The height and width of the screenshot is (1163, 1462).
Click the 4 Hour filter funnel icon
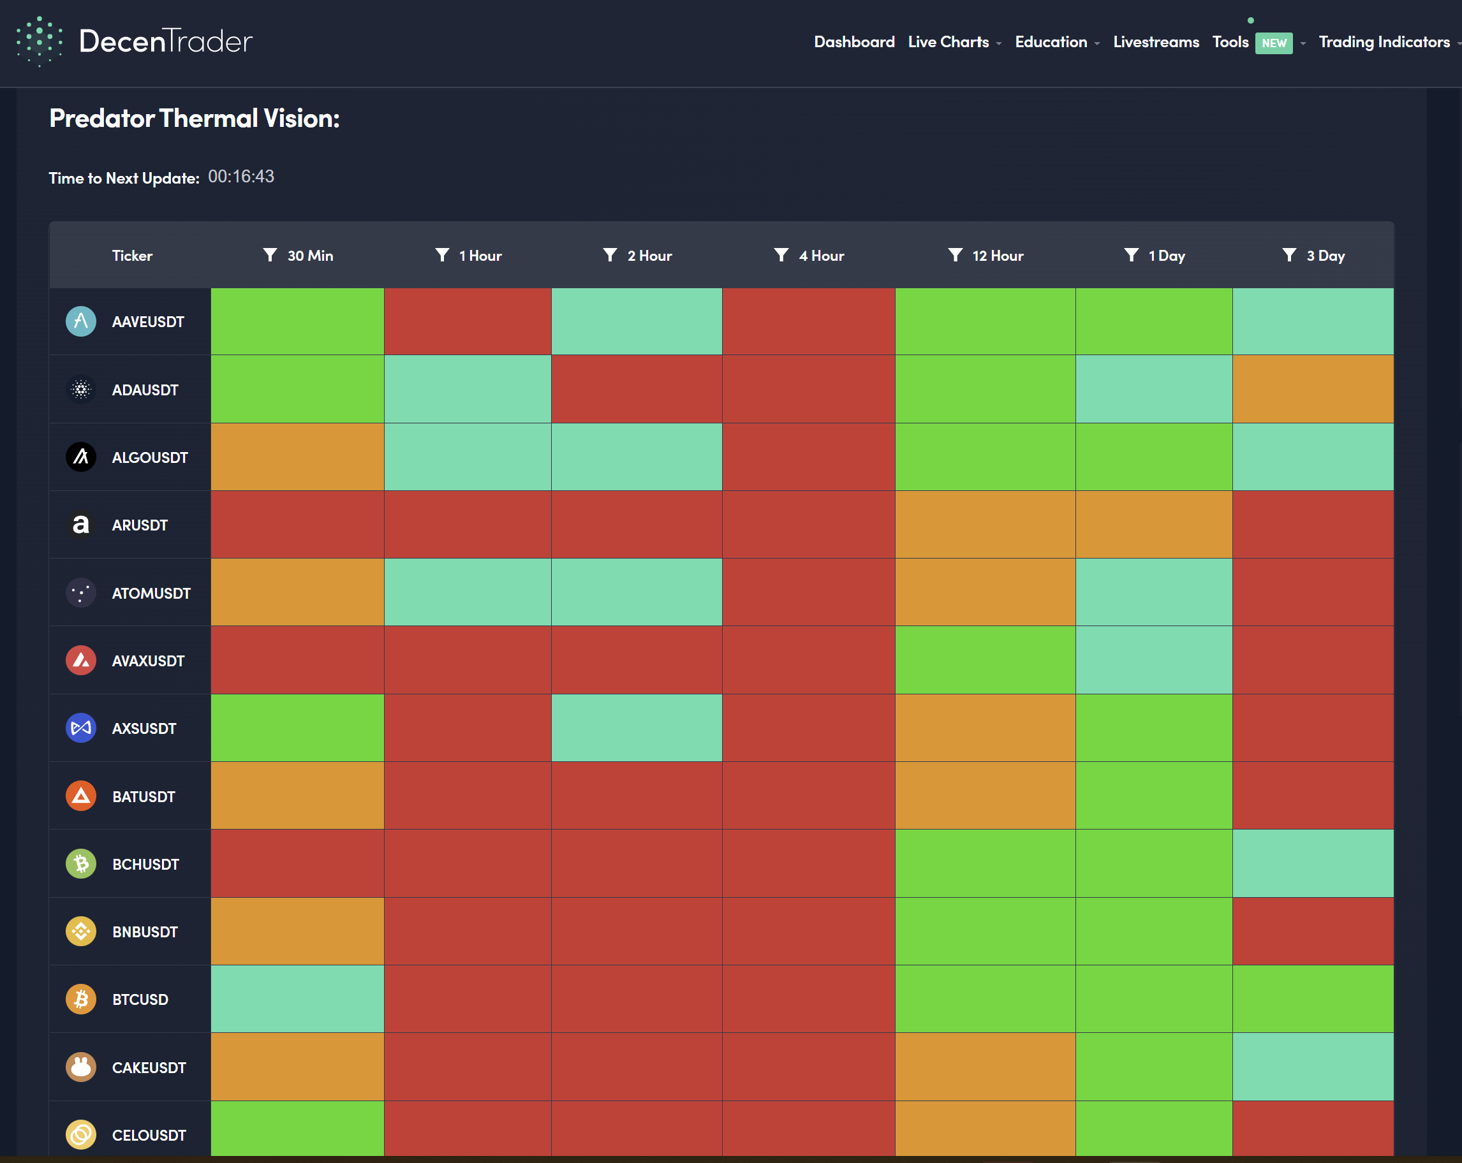pyautogui.click(x=781, y=255)
